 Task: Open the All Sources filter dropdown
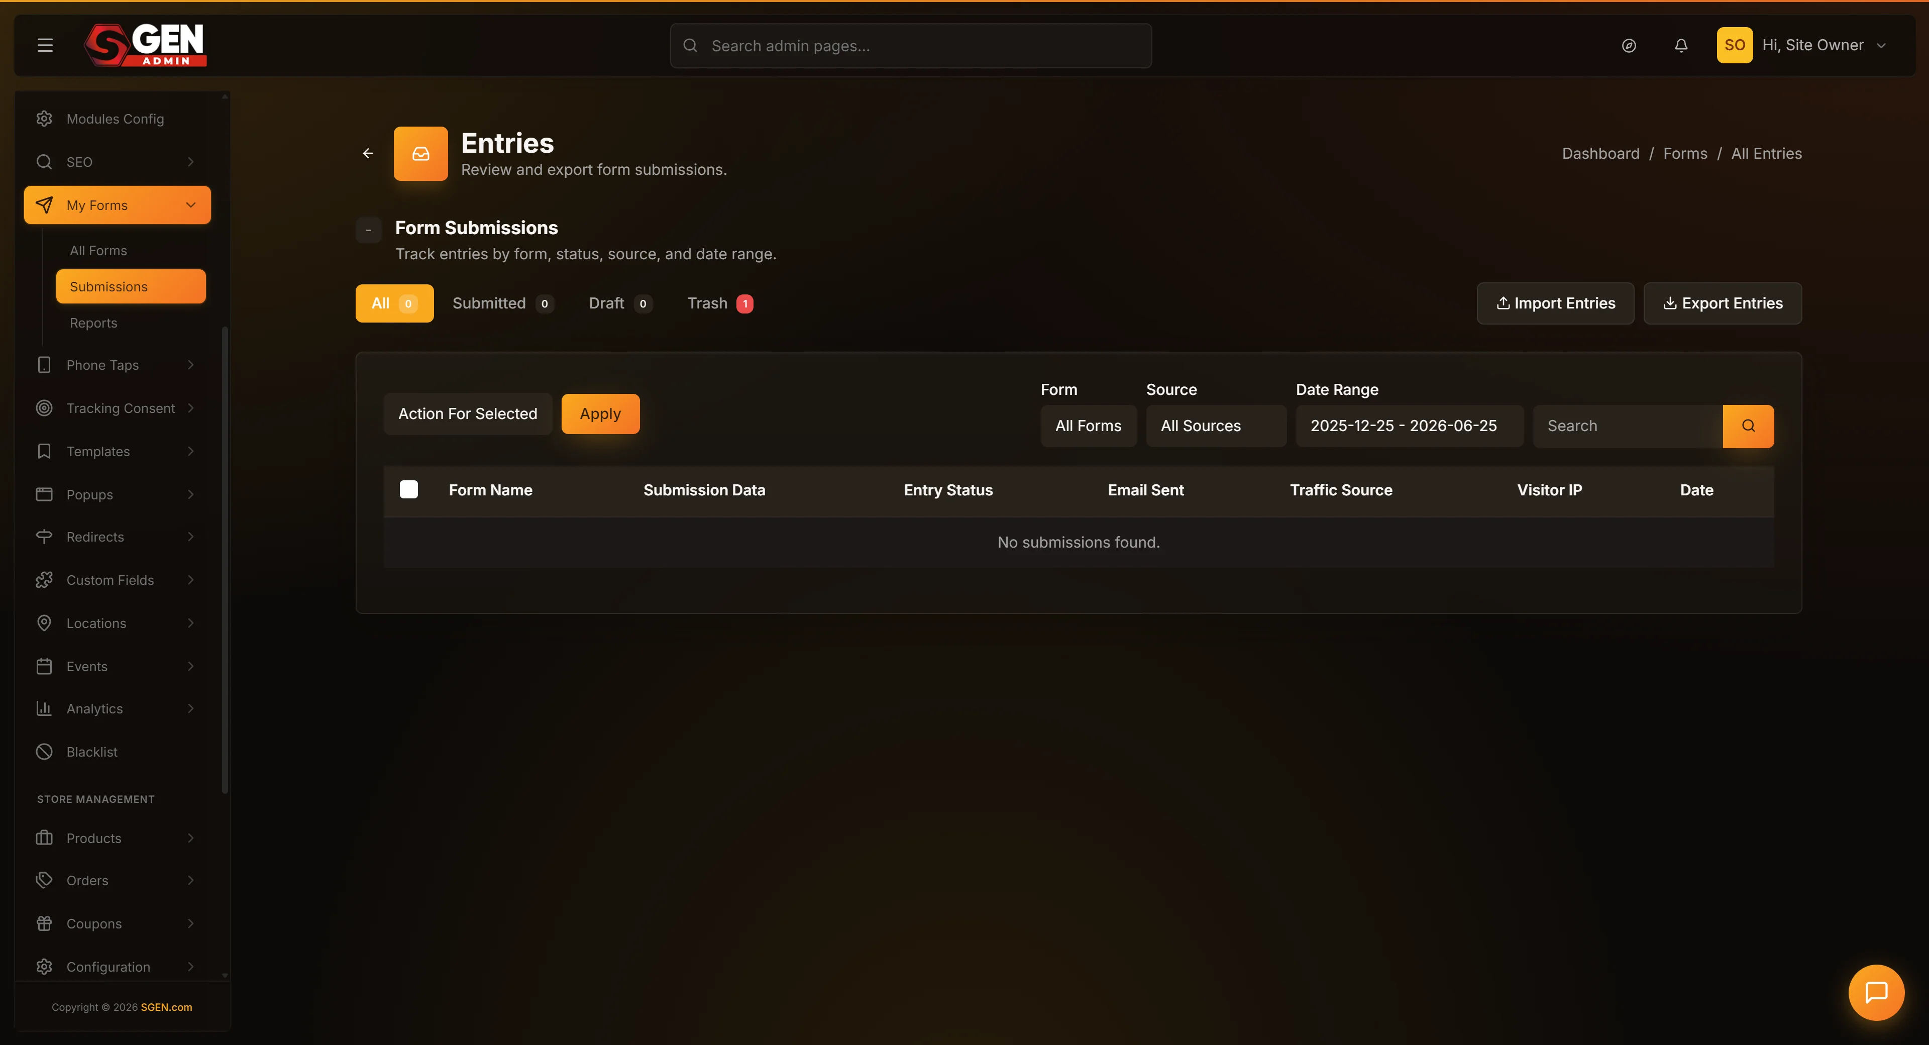[x=1215, y=426]
